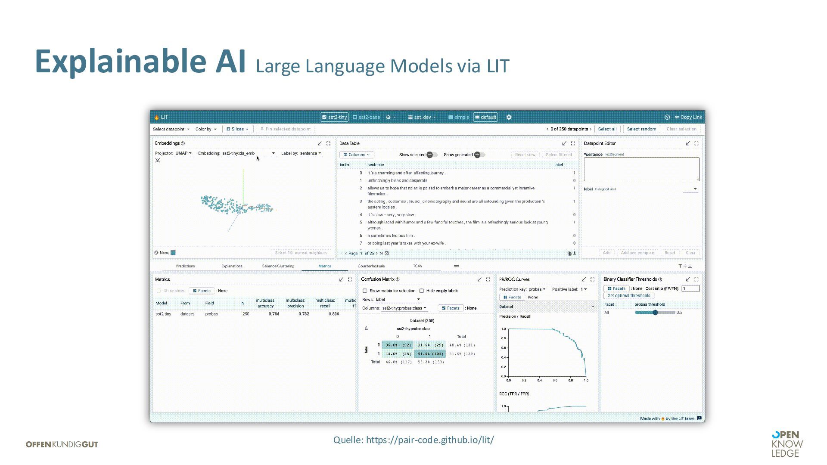Check Hide empty labels box
This screenshot has width=827, height=465.
422,291
